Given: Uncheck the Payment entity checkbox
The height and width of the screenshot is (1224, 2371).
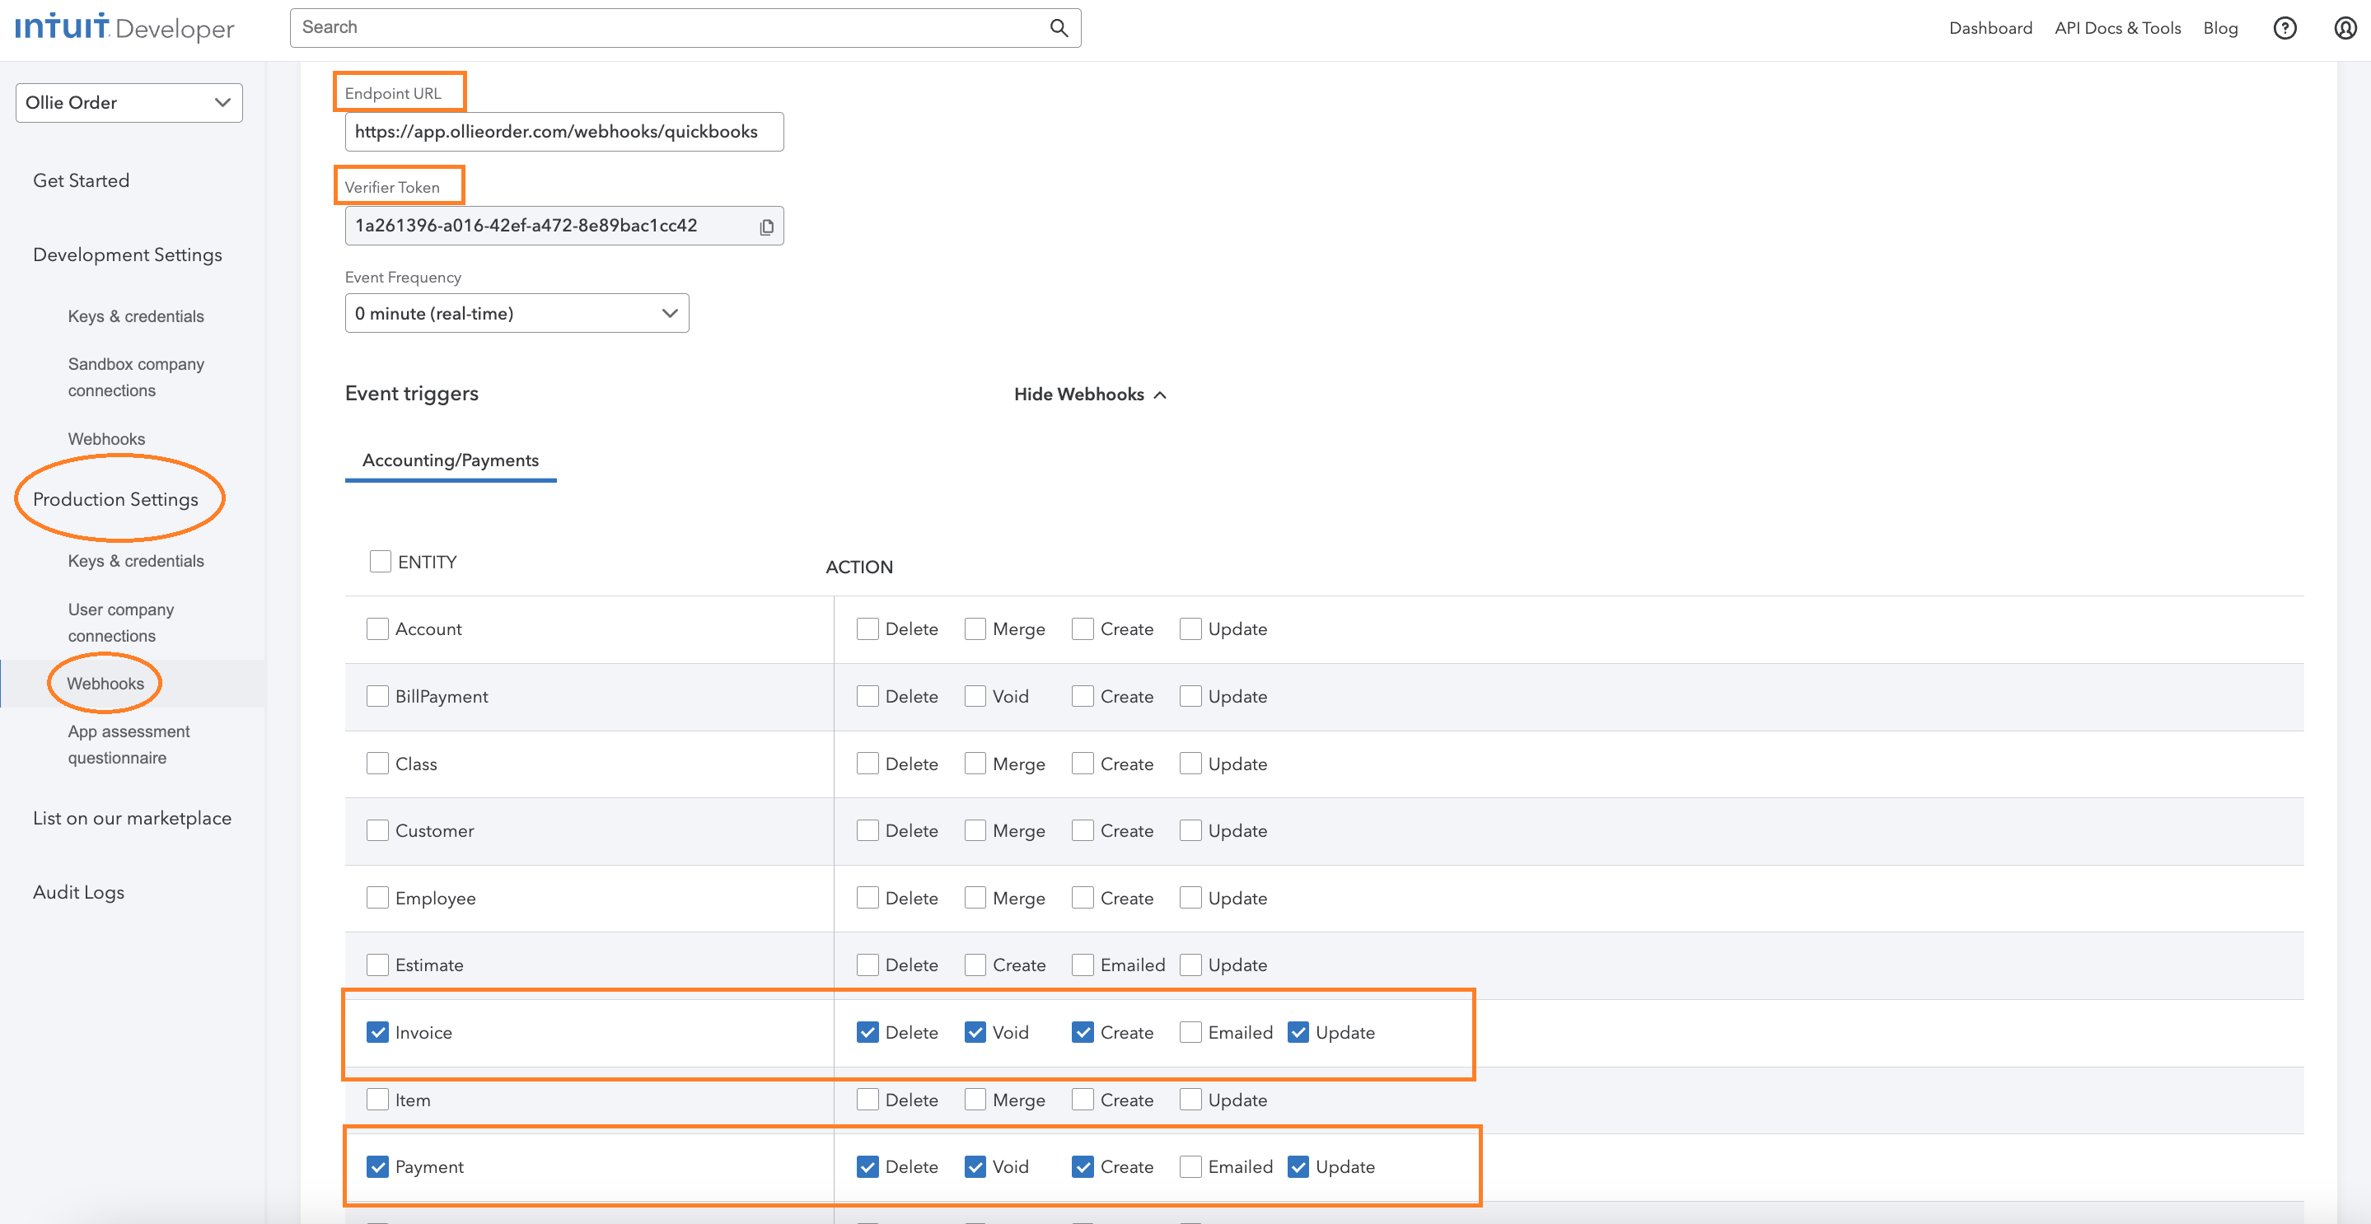Looking at the screenshot, I should (377, 1166).
